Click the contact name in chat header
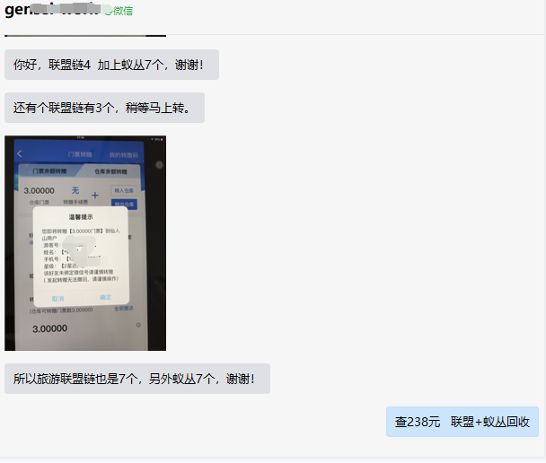The height and width of the screenshot is (463, 546). (52, 11)
